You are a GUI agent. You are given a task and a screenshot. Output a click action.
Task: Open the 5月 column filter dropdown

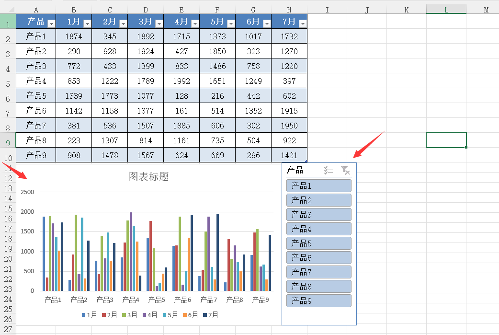coord(231,23)
